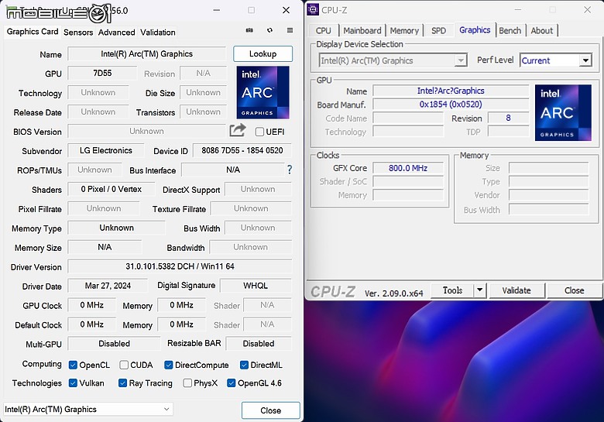Click the GPU Name field in GPU-Z

[147, 54]
